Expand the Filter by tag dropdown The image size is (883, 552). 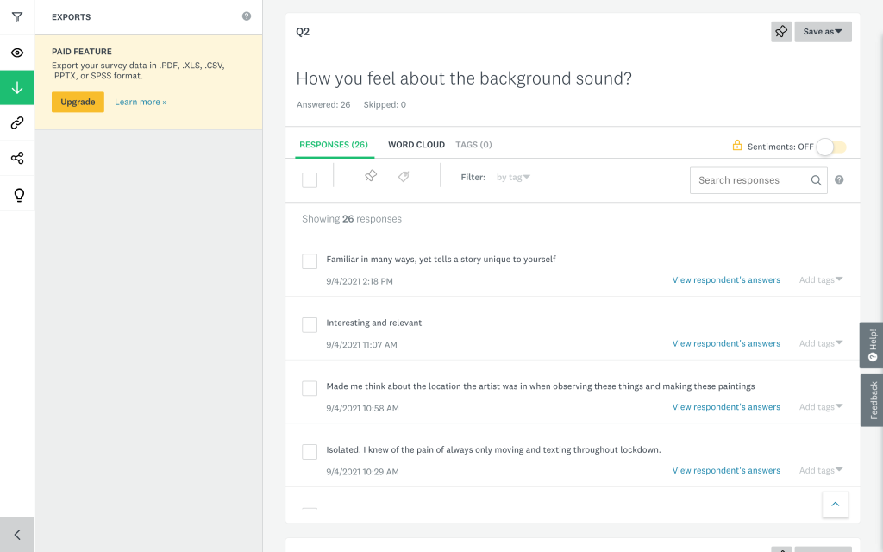click(513, 178)
